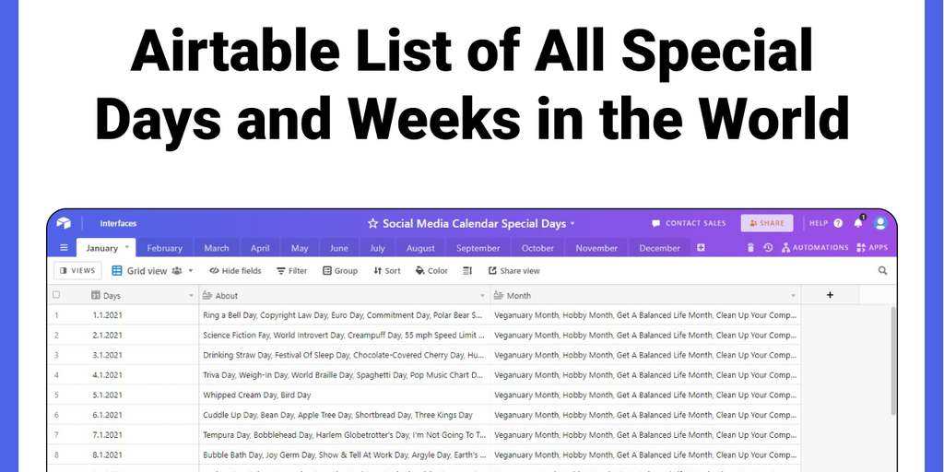Click the row height icon
Screen dimensions: 944x472
[467, 271]
